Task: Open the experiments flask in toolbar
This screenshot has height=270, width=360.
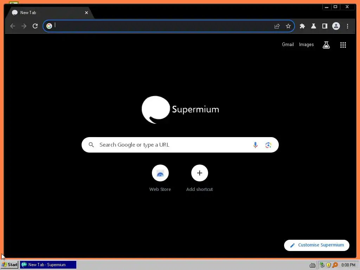Action: [313, 26]
